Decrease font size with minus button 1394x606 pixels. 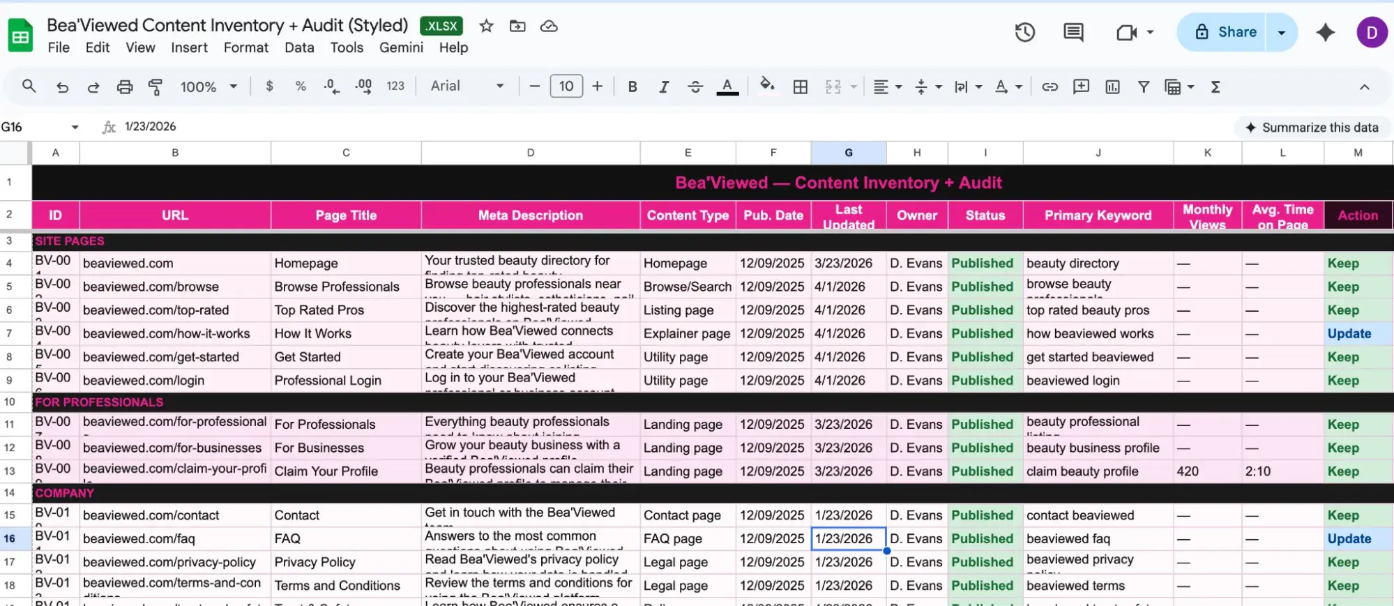click(535, 86)
